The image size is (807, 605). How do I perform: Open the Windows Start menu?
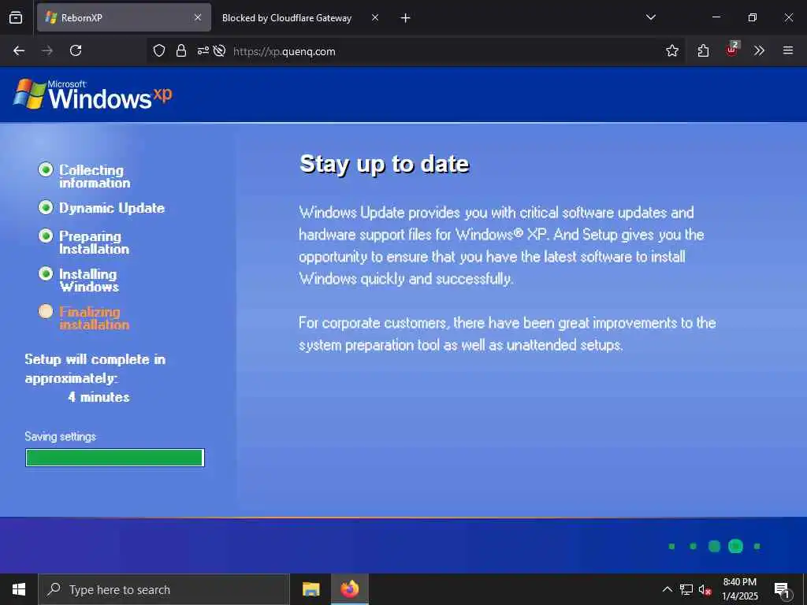pos(19,589)
